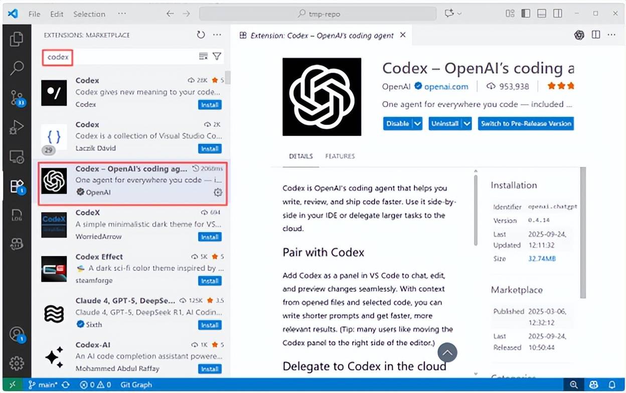Install the Codex extension by Codex
Viewport: 626px width, 393px height.
pos(210,105)
